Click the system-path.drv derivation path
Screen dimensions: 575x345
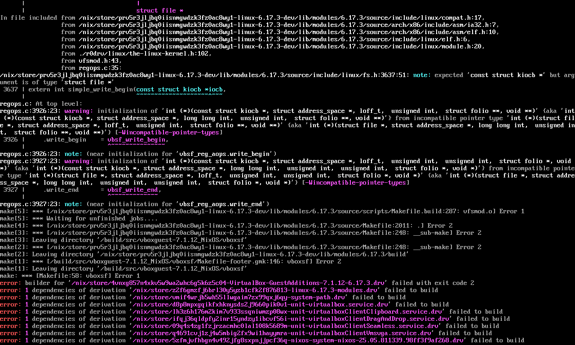(x=239, y=297)
